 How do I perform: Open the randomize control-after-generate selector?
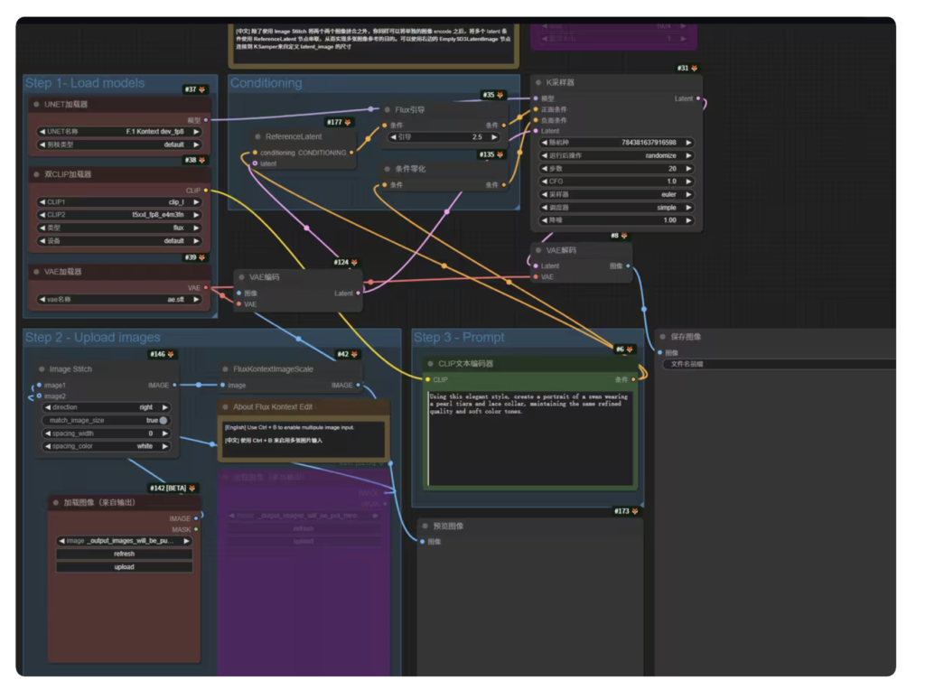(x=617, y=155)
